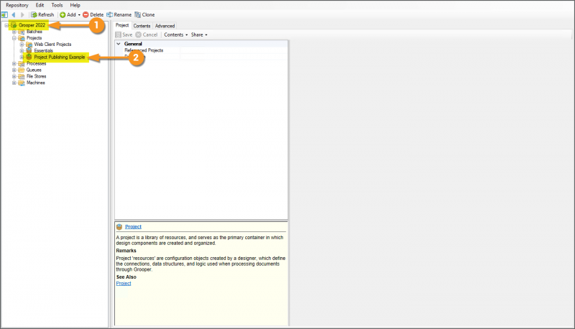Viewport: 575px width, 329px height.
Task: Switch to the Advanced tab
Action: [x=165, y=26]
